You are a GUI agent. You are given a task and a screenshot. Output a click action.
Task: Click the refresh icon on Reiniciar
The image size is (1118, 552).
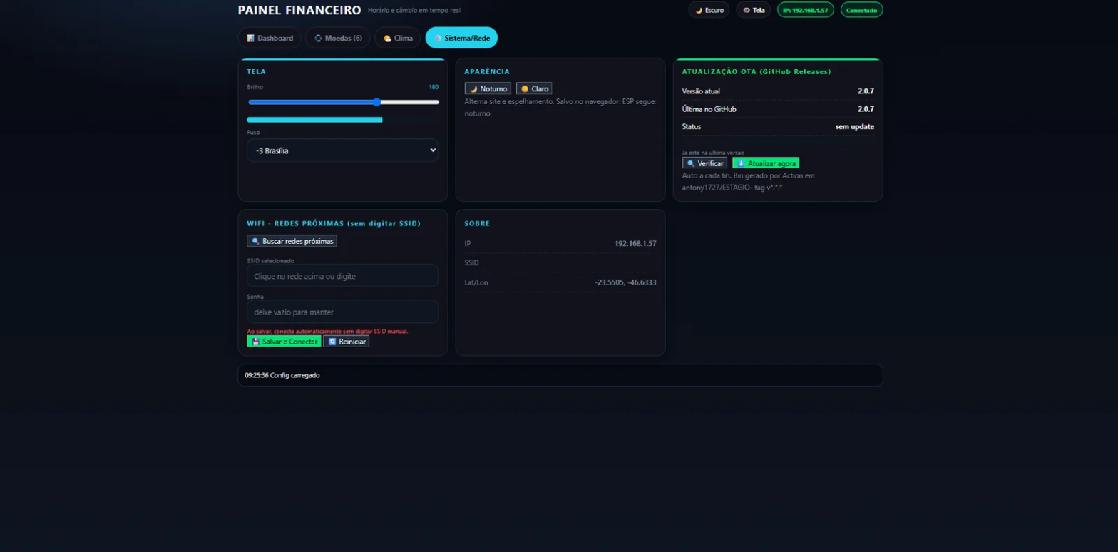tap(332, 342)
